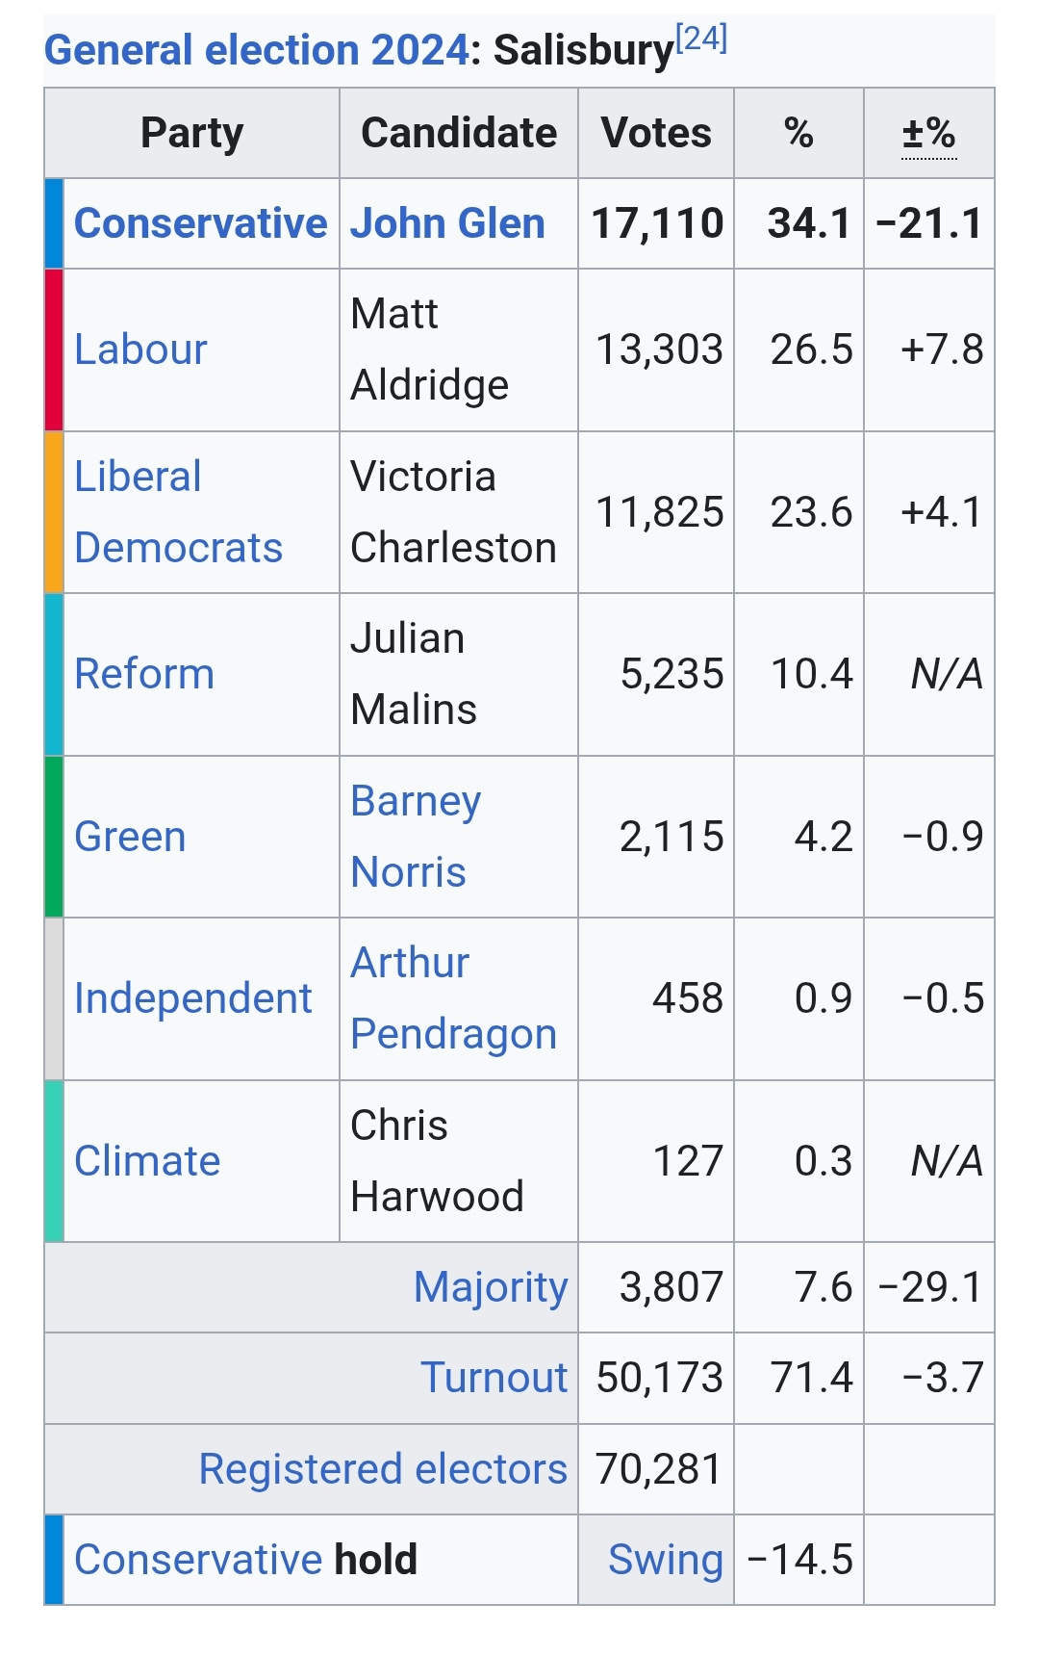1039x1656 pixels.
Task: Open the Green party link
Action: point(130,837)
